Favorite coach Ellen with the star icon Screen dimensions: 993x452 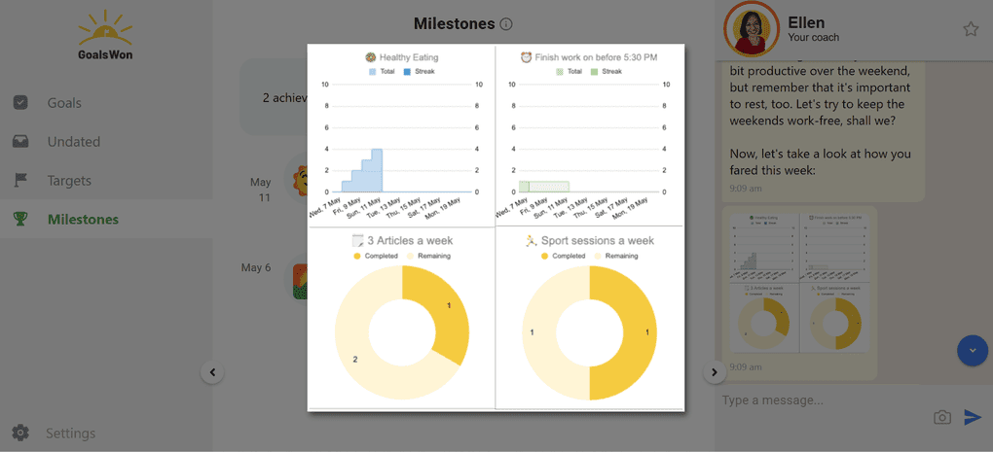pos(971,29)
